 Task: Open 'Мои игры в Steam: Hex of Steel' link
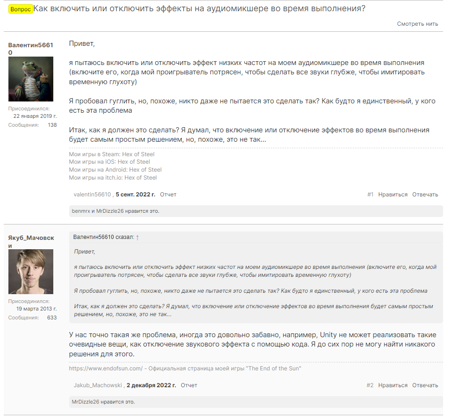[112, 154]
